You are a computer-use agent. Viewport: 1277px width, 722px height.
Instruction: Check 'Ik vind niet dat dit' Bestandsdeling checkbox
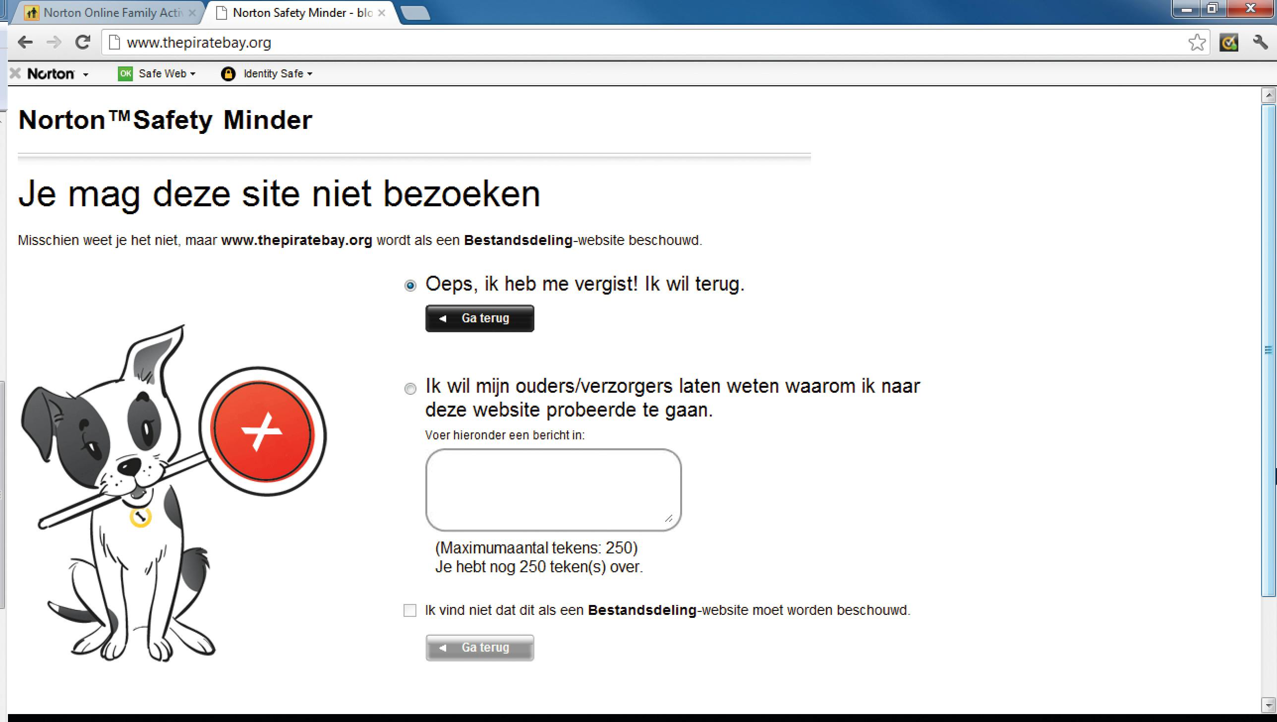click(410, 610)
